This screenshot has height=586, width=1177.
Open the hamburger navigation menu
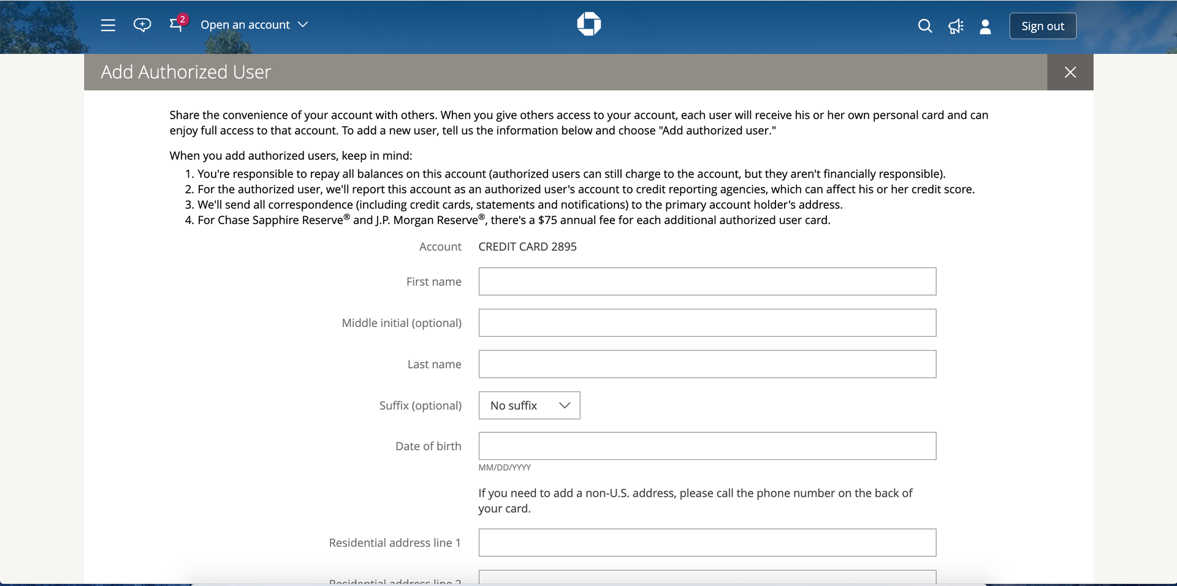(x=108, y=26)
